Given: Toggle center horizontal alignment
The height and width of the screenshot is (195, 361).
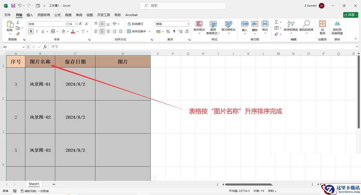Looking at the screenshot, I should (102, 31).
